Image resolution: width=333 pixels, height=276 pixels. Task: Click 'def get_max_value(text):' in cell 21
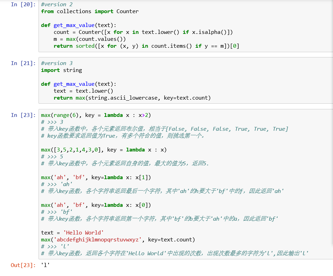(79, 84)
